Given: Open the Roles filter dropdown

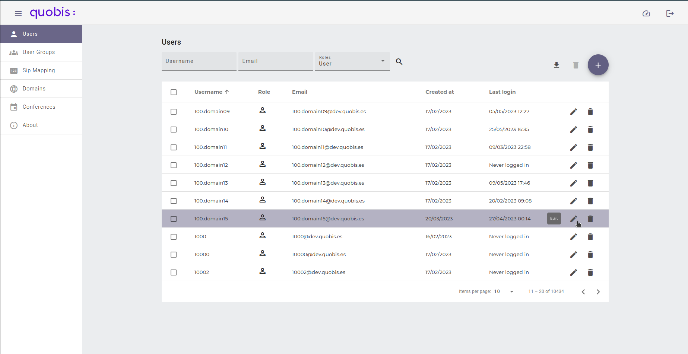Looking at the screenshot, I should pos(352,61).
